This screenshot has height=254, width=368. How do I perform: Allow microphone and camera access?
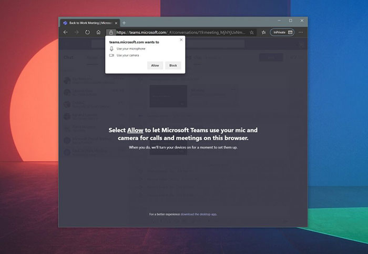[155, 66]
